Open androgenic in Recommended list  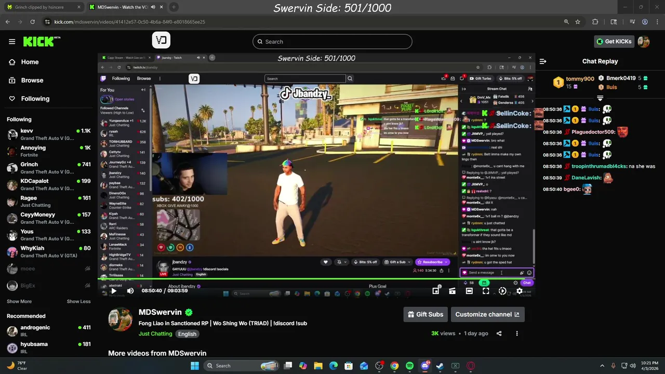[x=49, y=330]
